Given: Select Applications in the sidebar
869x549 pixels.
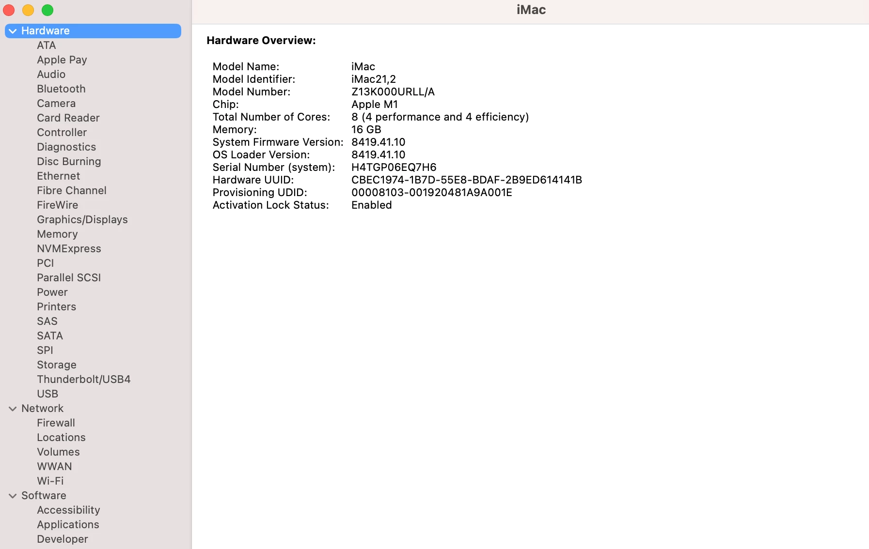Looking at the screenshot, I should 68,525.
